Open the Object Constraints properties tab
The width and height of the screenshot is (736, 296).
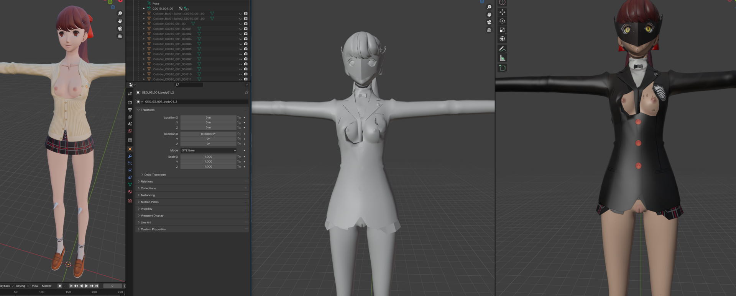(130, 177)
